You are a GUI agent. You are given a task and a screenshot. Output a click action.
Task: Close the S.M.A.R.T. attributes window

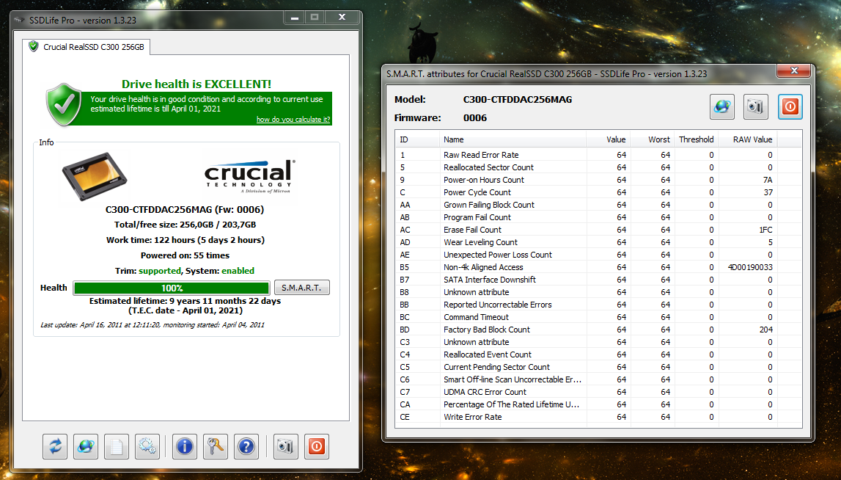point(794,71)
